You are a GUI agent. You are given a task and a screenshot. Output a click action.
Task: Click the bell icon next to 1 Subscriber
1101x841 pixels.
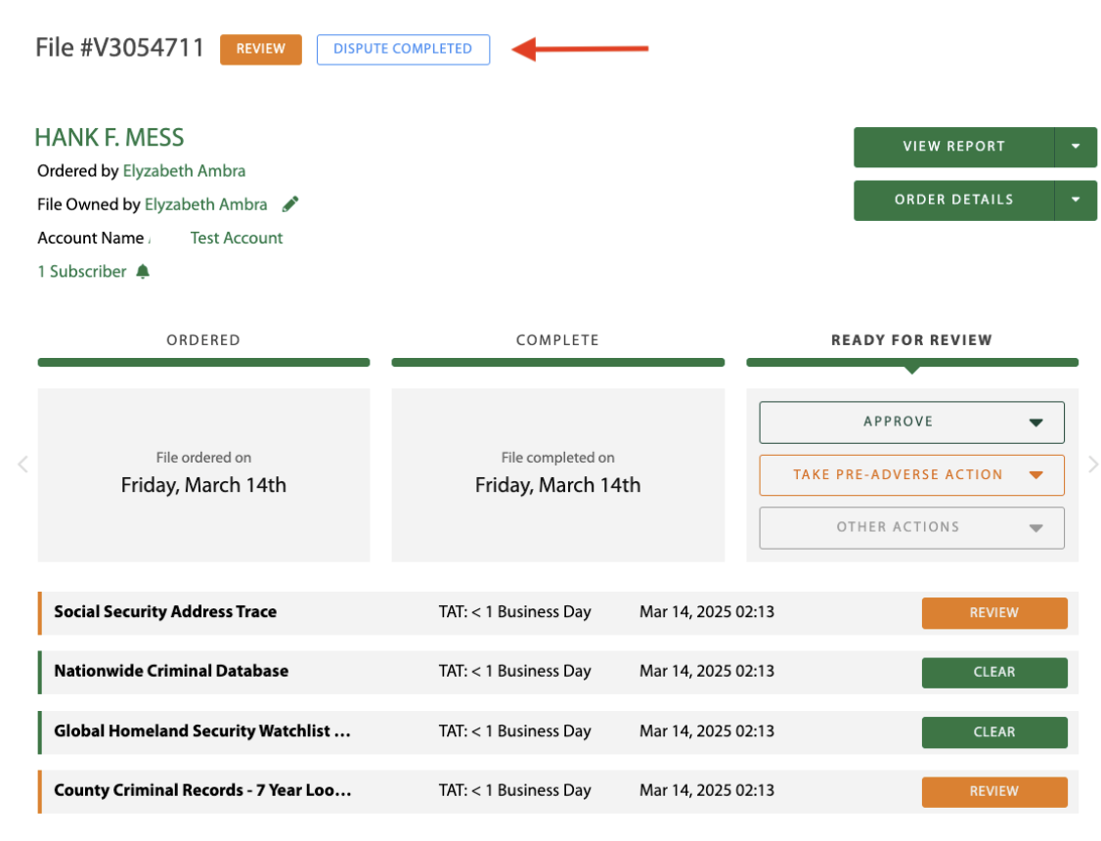[x=143, y=272]
